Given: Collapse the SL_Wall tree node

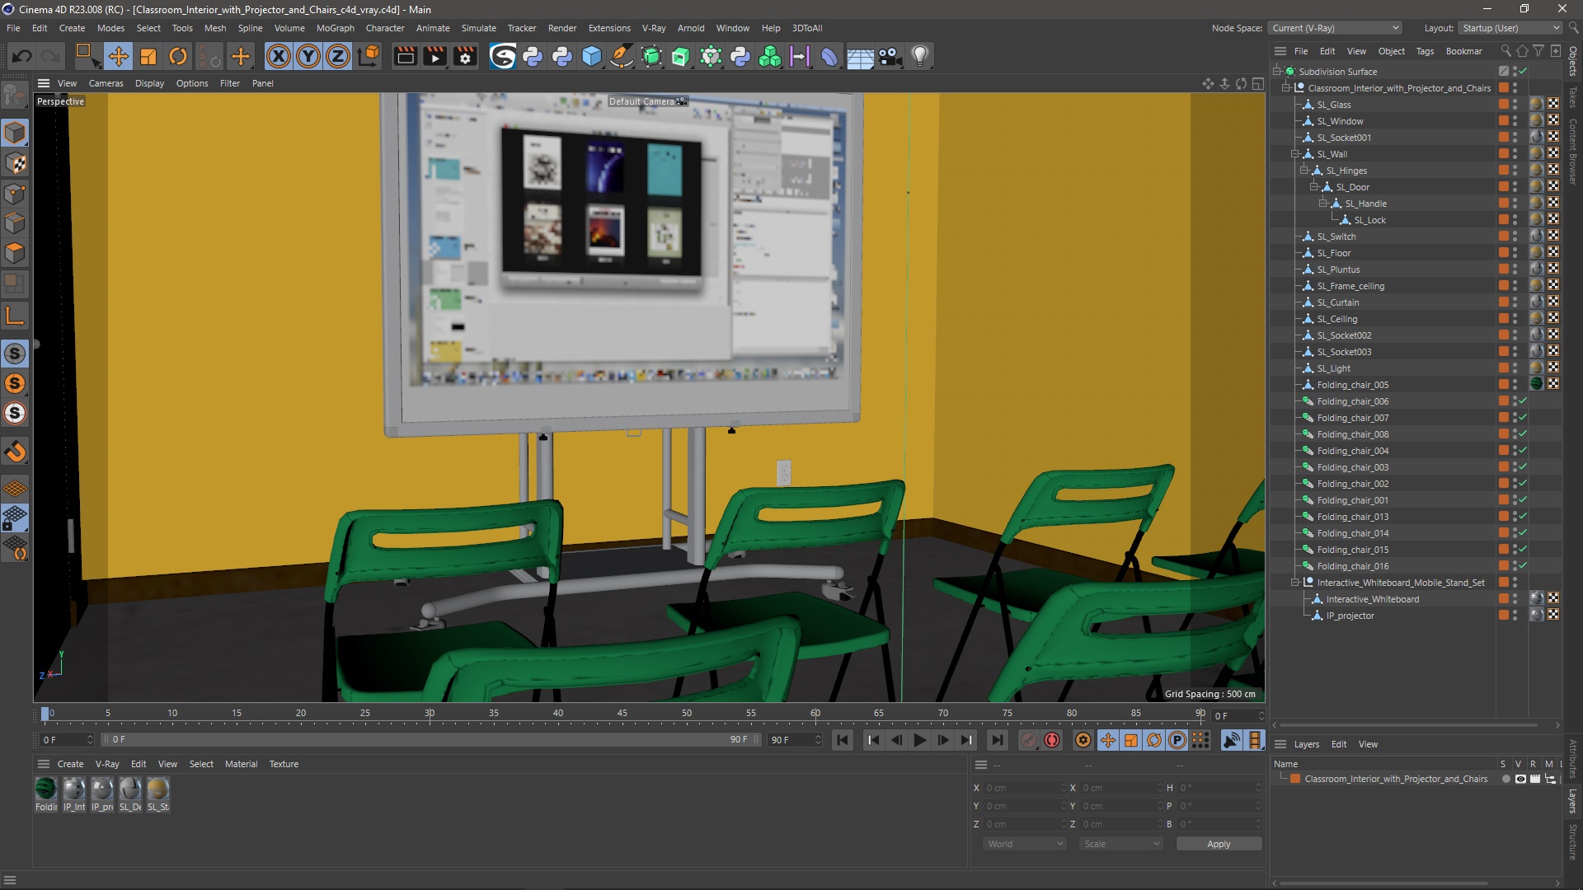Looking at the screenshot, I should 1295,154.
